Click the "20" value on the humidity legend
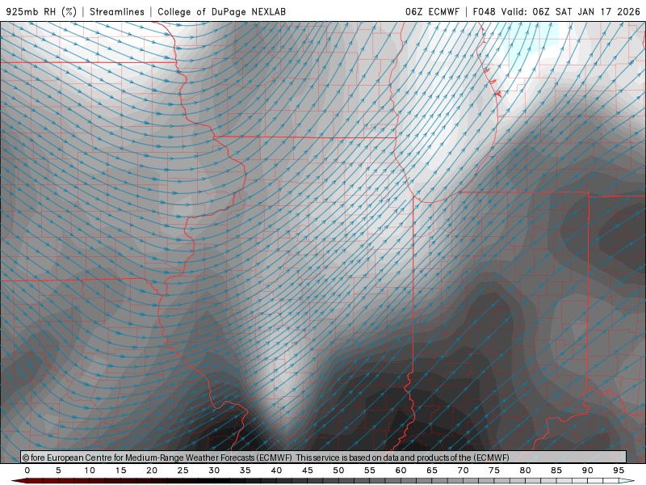646x485 pixels. click(x=152, y=470)
